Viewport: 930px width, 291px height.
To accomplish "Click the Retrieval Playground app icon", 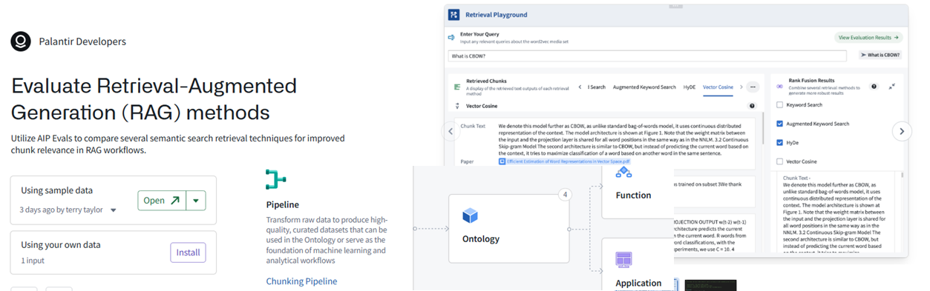I will click(x=453, y=14).
